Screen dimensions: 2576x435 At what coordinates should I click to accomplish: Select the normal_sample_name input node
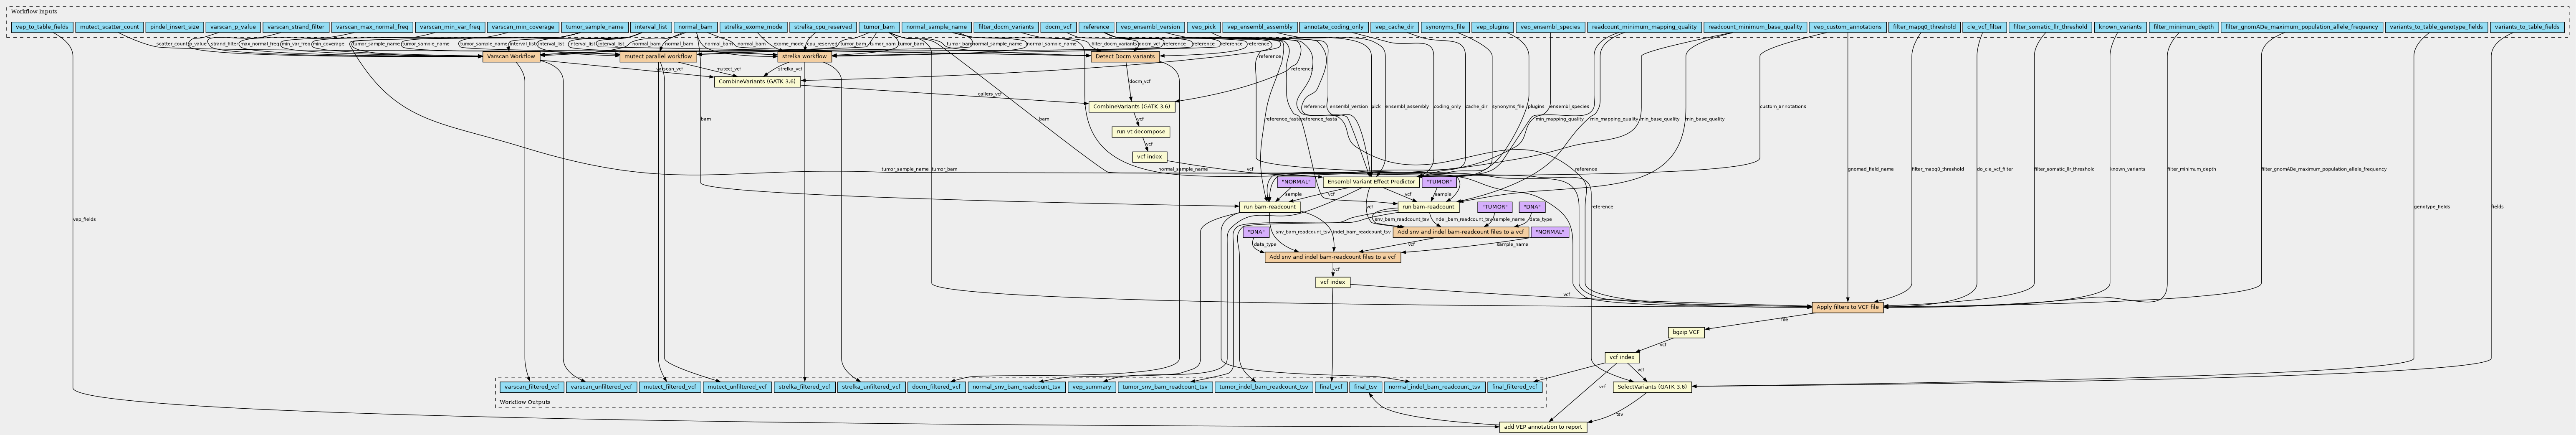point(936,27)
